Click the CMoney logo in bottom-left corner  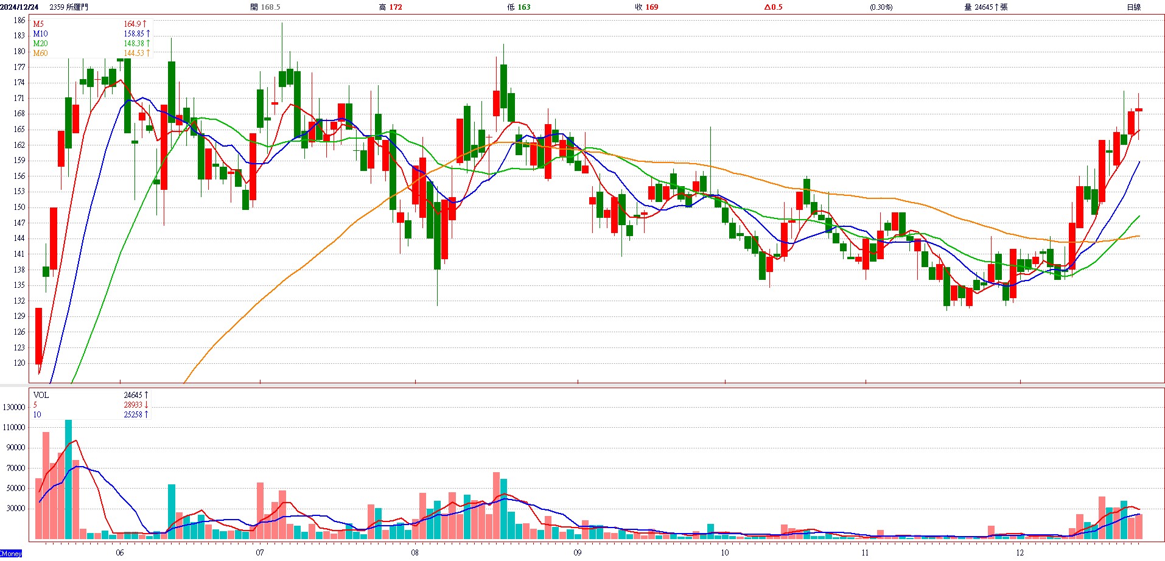pyautogui.click(x=11, y=554)
